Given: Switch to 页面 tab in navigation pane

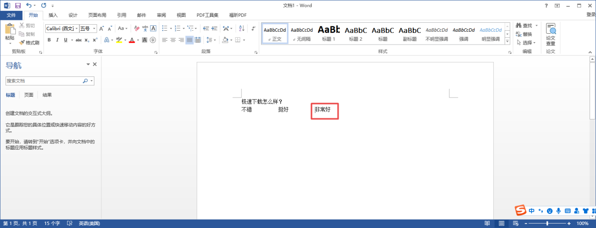Looking at the screenshot, I should [x=29, y=95].
